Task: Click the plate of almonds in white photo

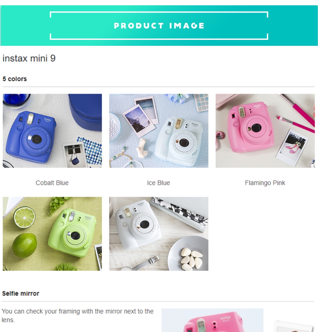Action: click(x=189, y=254)
